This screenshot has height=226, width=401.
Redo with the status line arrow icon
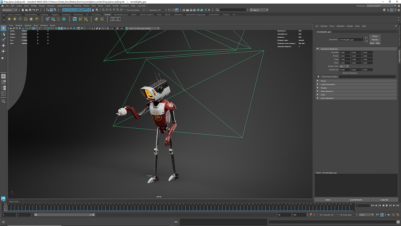click(x=38, y=10)
